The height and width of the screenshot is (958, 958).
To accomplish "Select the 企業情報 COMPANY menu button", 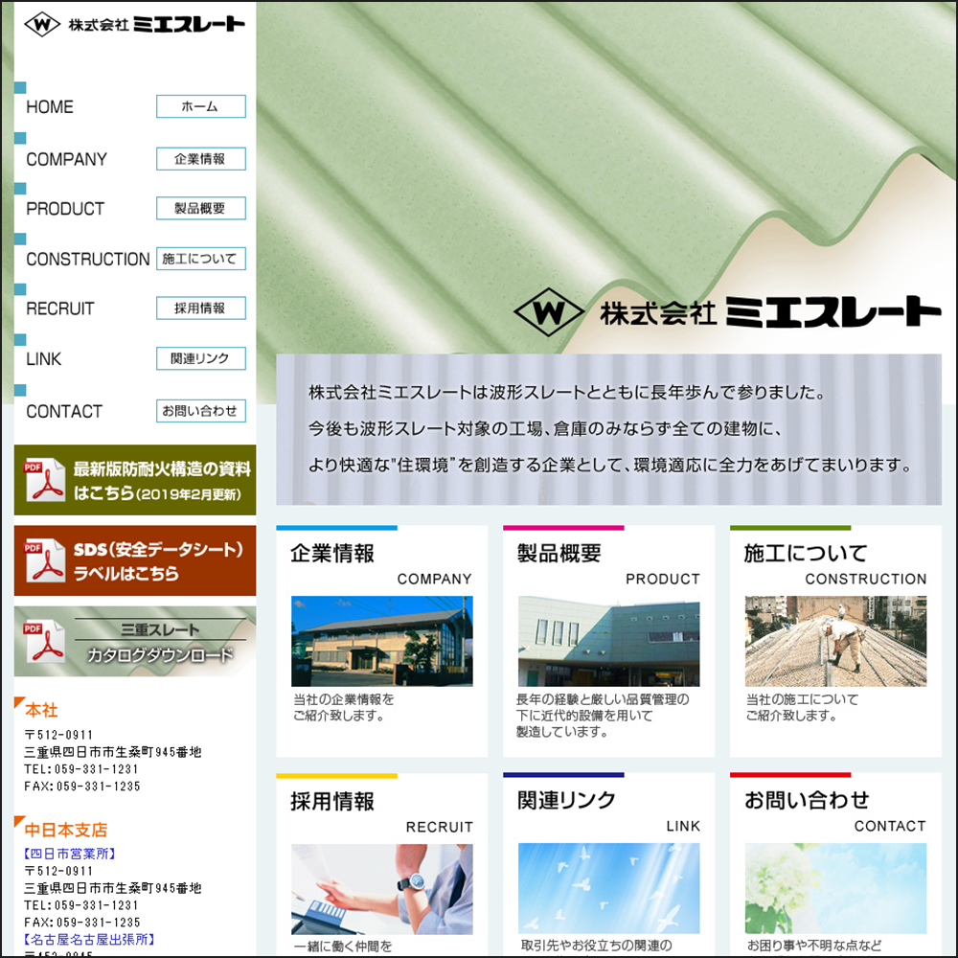I will (200, 159).
